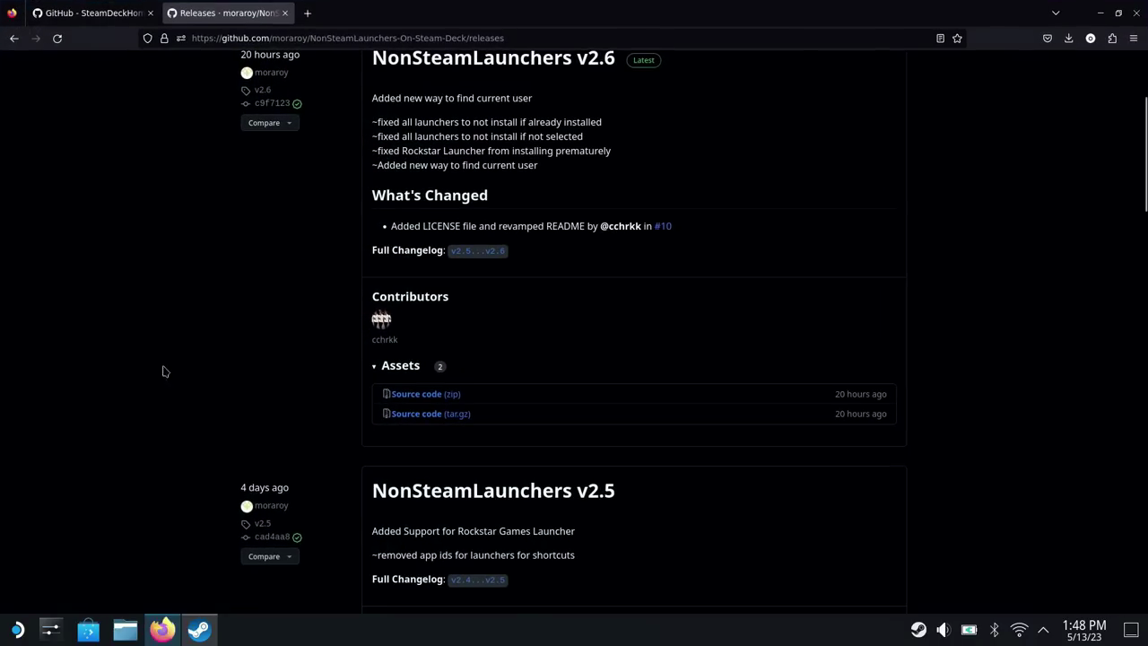Open the Pocket save icon
Image resolution: width=1148 pixels, height=646 pixels.
click(1047, 38)
